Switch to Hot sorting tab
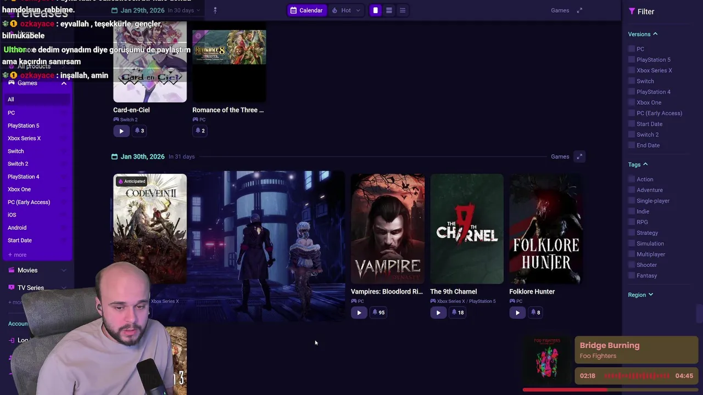703x395 pixels. point(342,10)
